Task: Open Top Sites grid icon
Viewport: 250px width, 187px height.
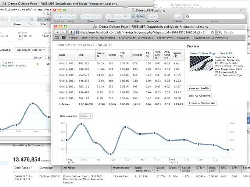Action: tap(64, 38)
